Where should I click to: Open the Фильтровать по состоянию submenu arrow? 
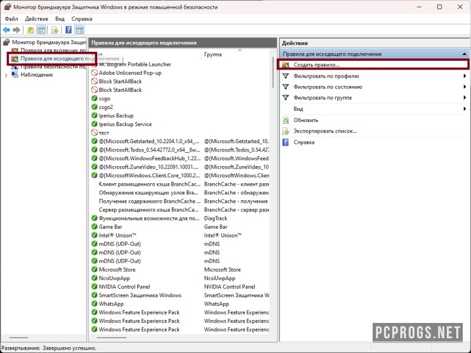pyautogui.click(x=465, y=87)
